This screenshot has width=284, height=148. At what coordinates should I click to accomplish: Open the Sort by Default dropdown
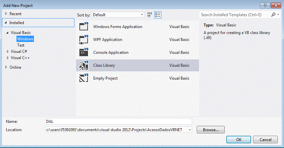118,15
